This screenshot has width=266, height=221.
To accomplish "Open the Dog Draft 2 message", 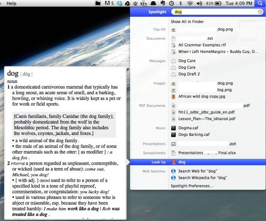I will (x=189, y=74).
